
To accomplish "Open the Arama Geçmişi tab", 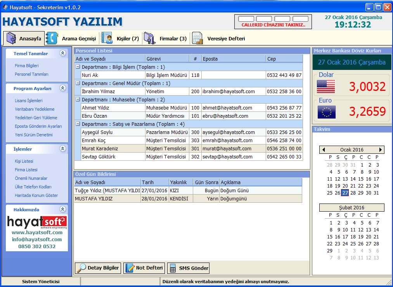I will 72,38.
